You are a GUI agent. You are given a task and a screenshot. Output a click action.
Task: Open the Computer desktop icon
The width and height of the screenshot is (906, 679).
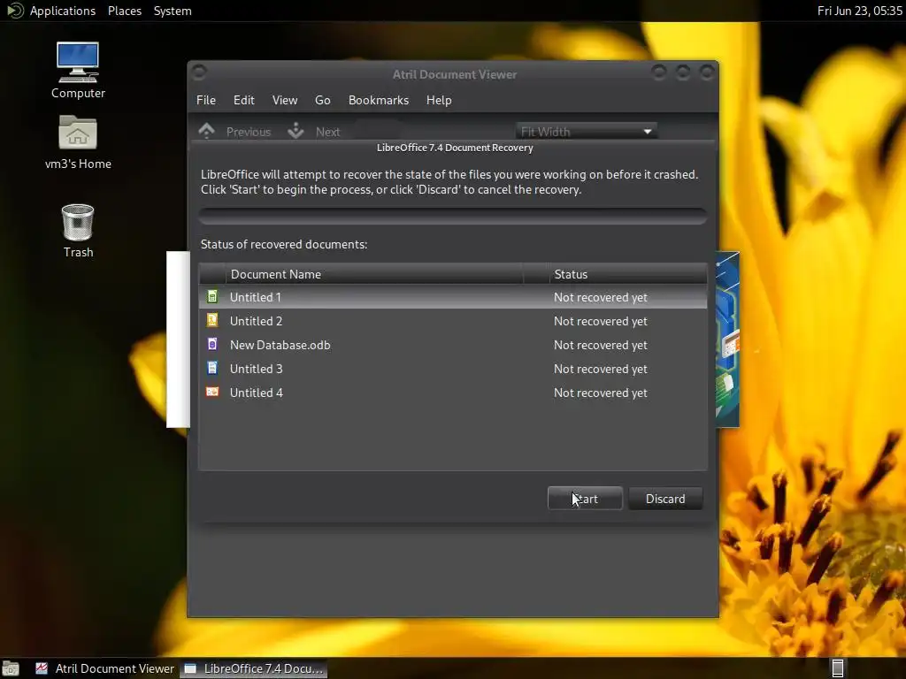[x=78, y=63]
